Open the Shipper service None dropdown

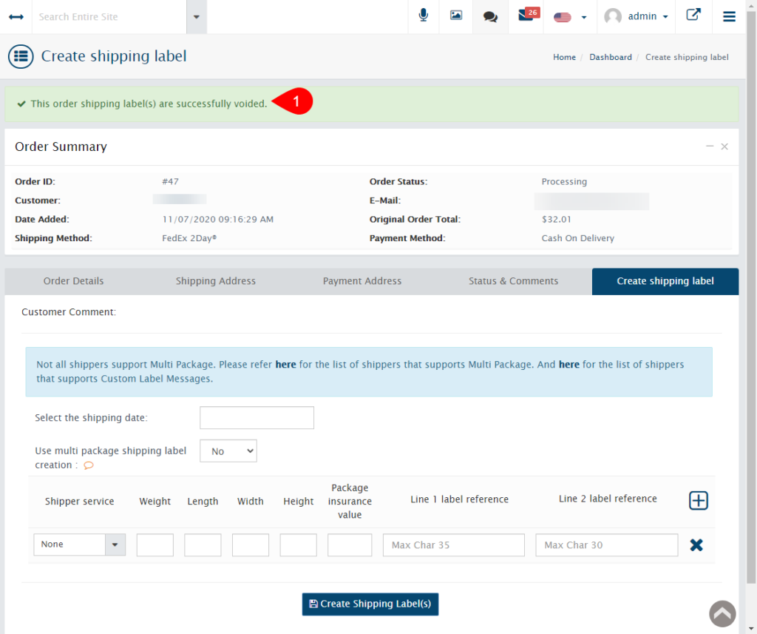pyautogui.click(x=79, y=544)
